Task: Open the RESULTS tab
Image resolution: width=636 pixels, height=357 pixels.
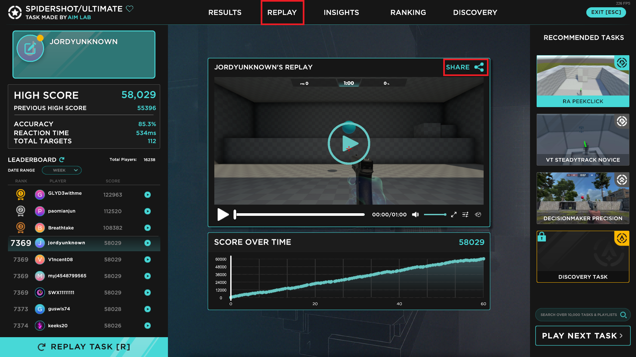Action: point(225,13)
